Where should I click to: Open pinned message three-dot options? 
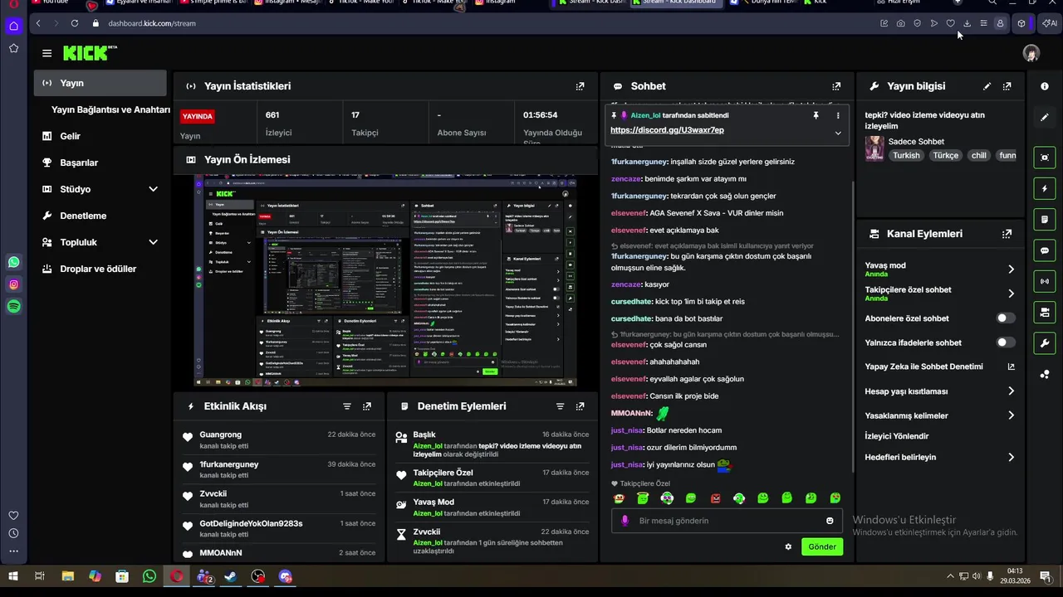838,115
